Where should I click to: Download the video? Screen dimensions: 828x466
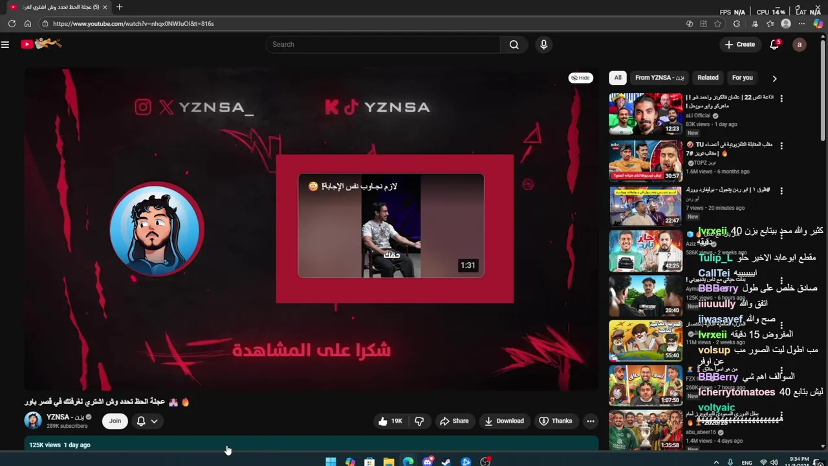point(505,421)
